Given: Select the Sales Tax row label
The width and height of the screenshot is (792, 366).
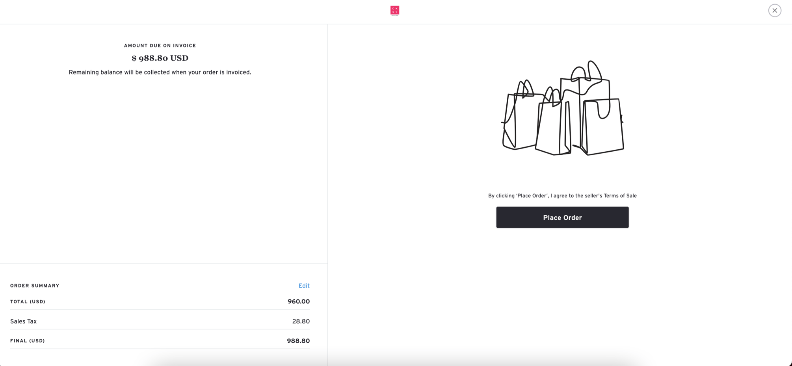Looking at the screenshot, I should [23, 321].
